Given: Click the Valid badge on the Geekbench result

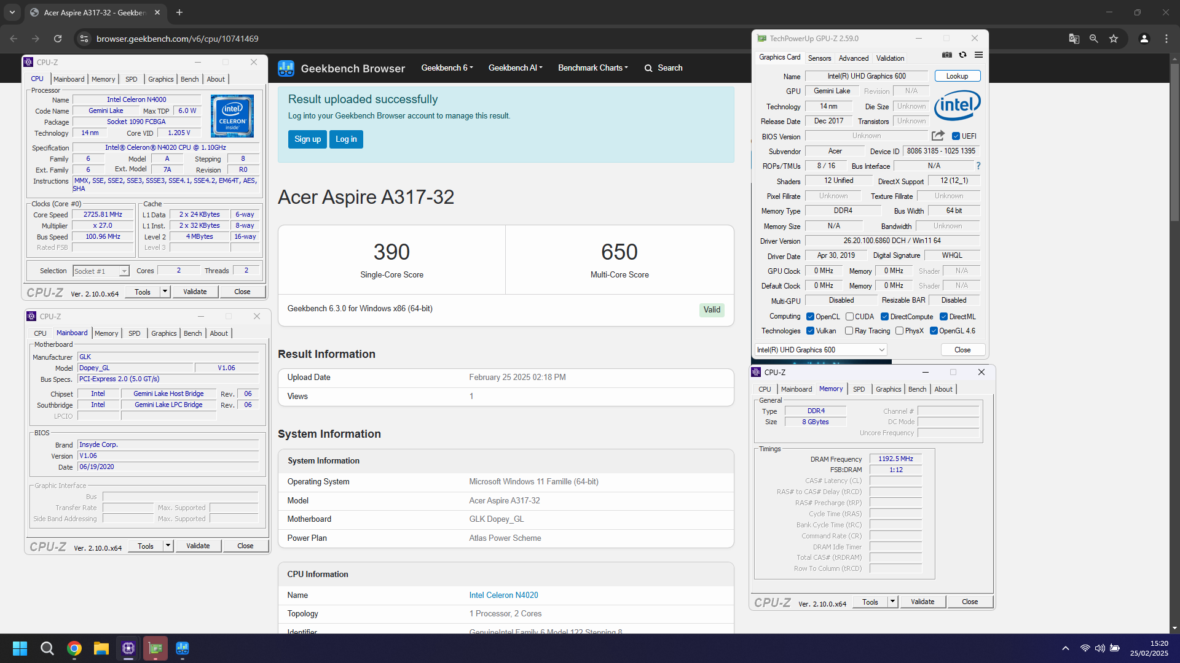Looking at the screenshot, I should tap(712, 310).
